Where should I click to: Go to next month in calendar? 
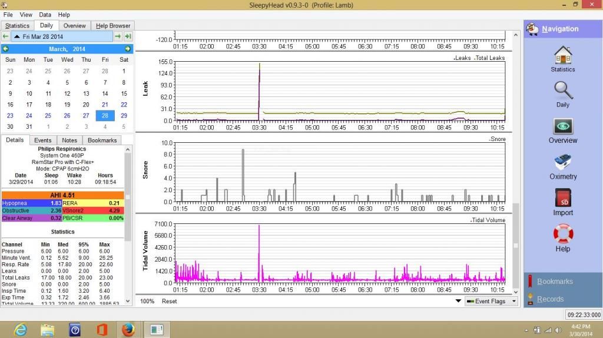pos(127,49)
